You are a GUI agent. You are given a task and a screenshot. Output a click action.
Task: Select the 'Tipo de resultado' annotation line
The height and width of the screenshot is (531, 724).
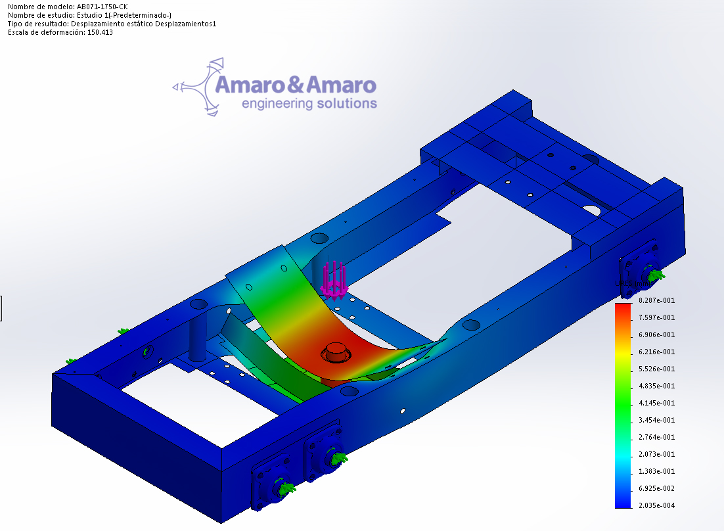point(112,24)
